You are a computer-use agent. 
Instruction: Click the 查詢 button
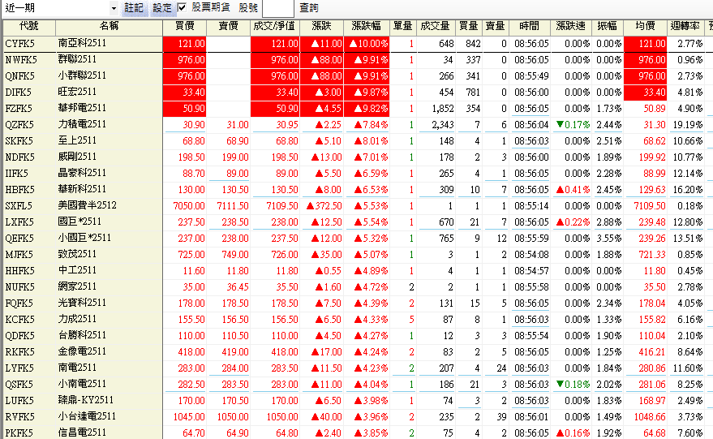(x=309, y=7)
